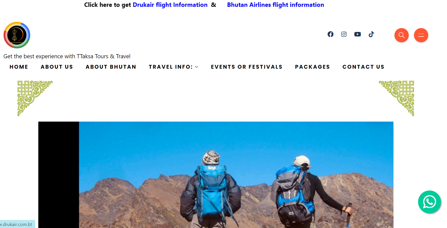Follow the Drukair flight Information link

click(170, 5)
